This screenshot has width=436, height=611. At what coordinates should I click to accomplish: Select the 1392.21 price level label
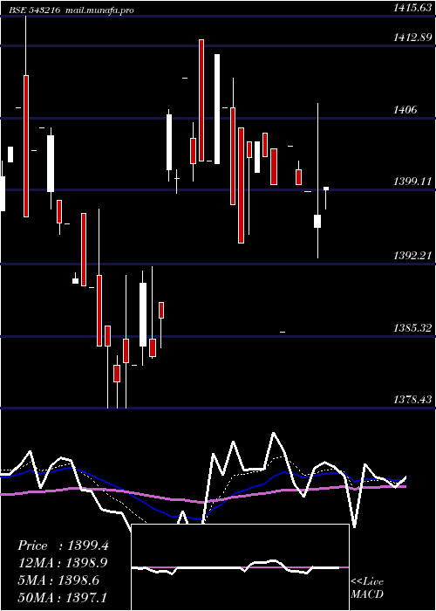click(x=412, y=256)
